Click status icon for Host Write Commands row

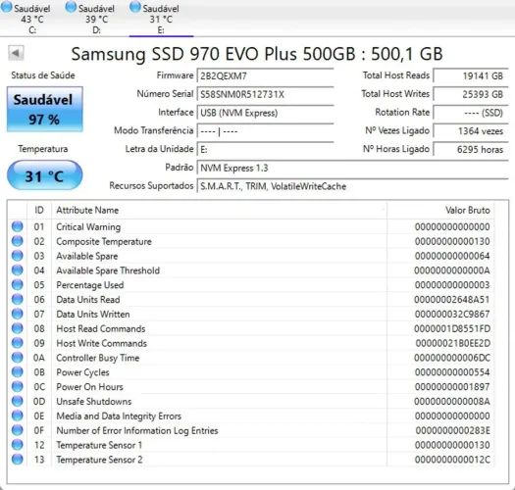tap(17, 343)
